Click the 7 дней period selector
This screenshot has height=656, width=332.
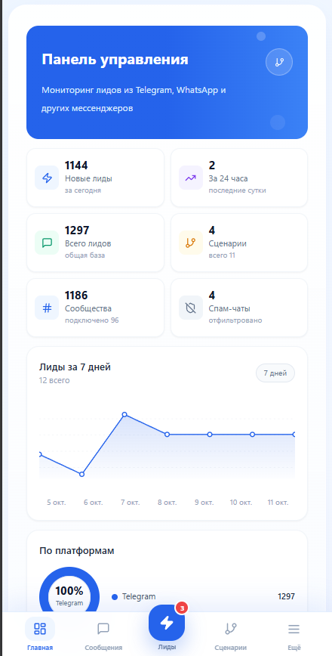pos(275,373)
